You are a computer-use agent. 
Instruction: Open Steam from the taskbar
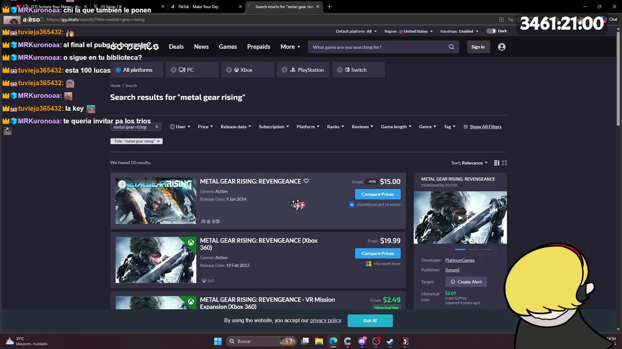(390, 341)
